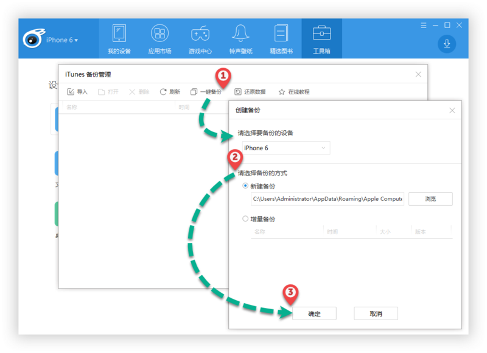Click 还原数据 restore data
This screenshot has width=487, height=353.
tap(250, 92)
